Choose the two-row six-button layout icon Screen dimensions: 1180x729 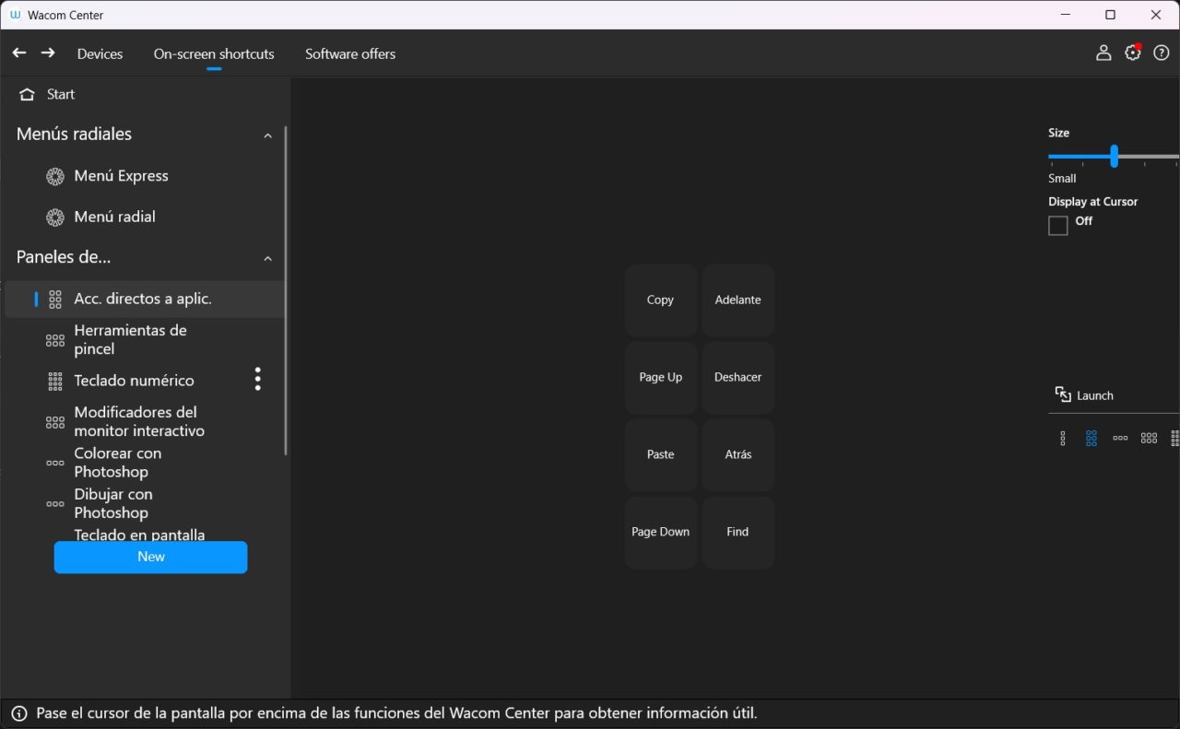[1149, 439]
